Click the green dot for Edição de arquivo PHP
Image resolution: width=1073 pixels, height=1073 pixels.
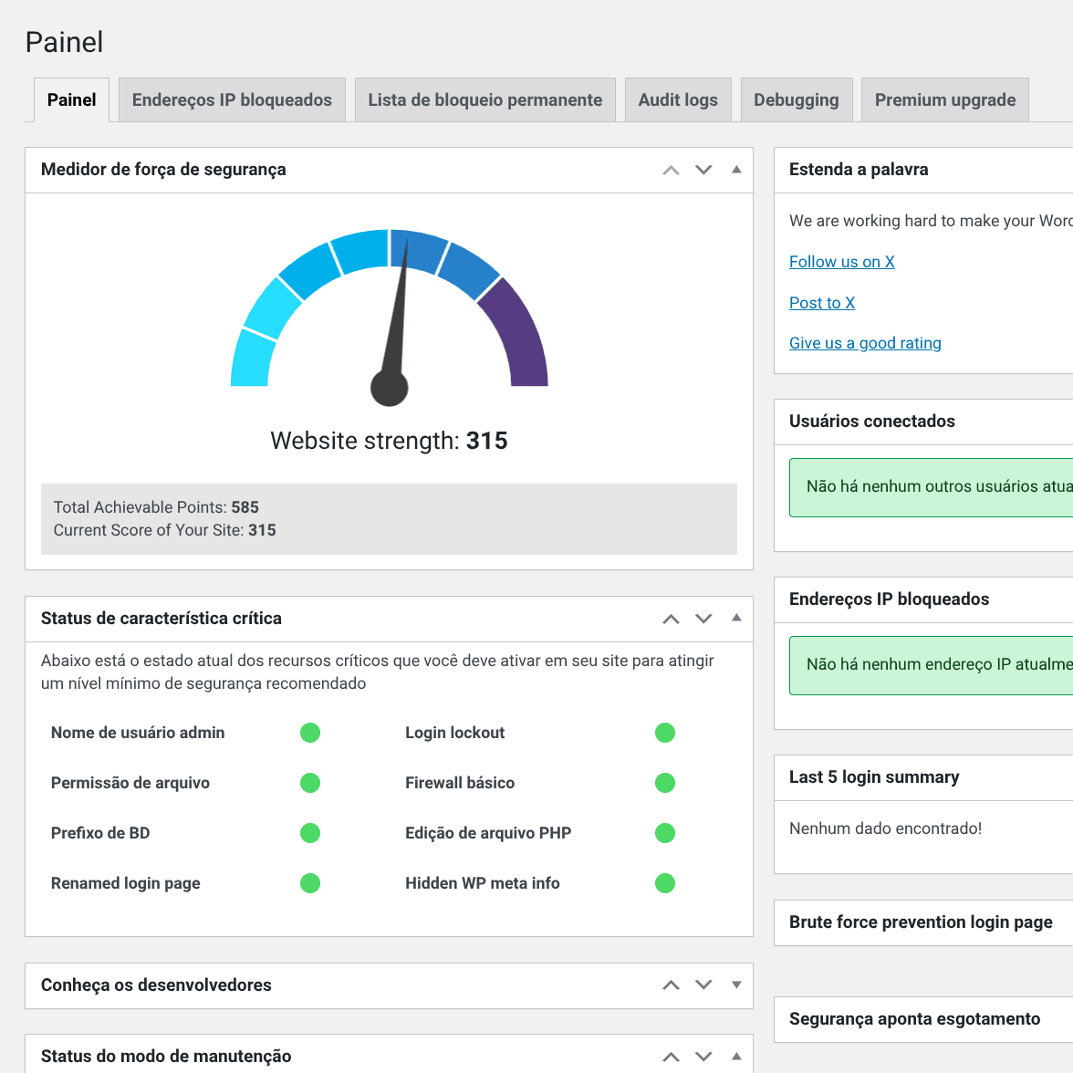tap(664, 832)
